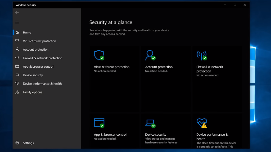Click 'No action needed.' under Virus & threat protection

click(105, 71)
